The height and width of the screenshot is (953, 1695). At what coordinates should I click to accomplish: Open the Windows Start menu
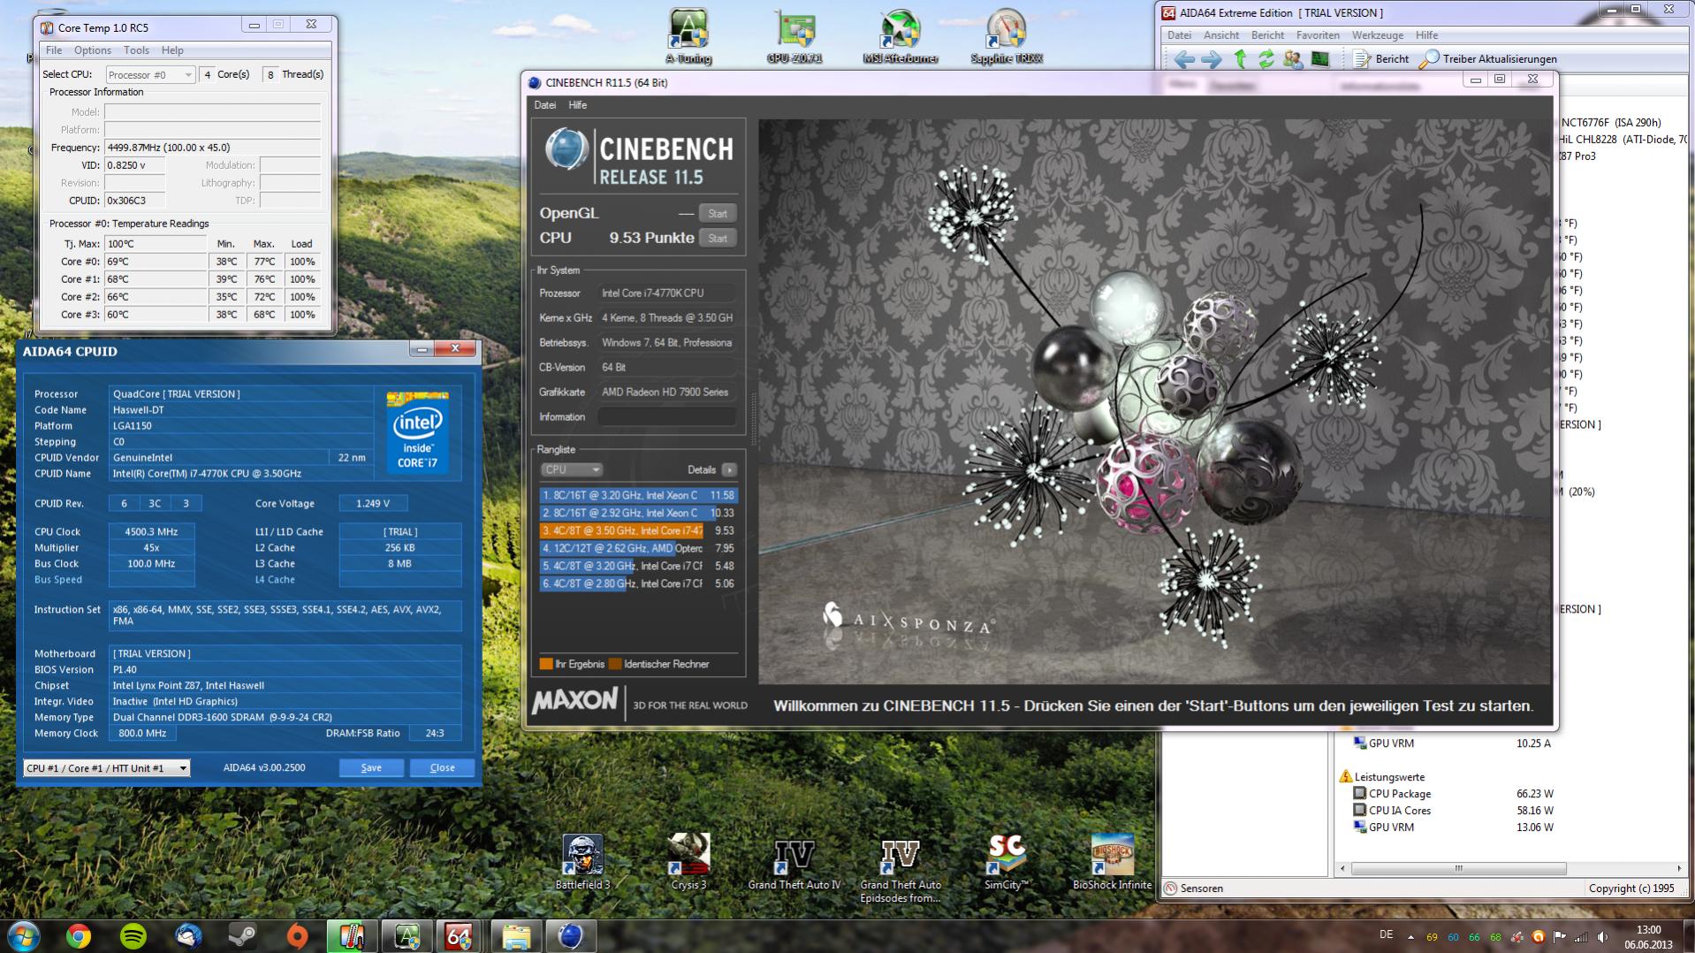point(24,935)
